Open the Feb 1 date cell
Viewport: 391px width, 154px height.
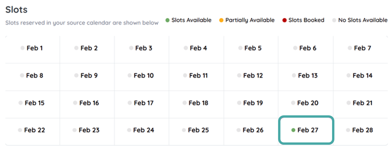click(x=32, y=48)
